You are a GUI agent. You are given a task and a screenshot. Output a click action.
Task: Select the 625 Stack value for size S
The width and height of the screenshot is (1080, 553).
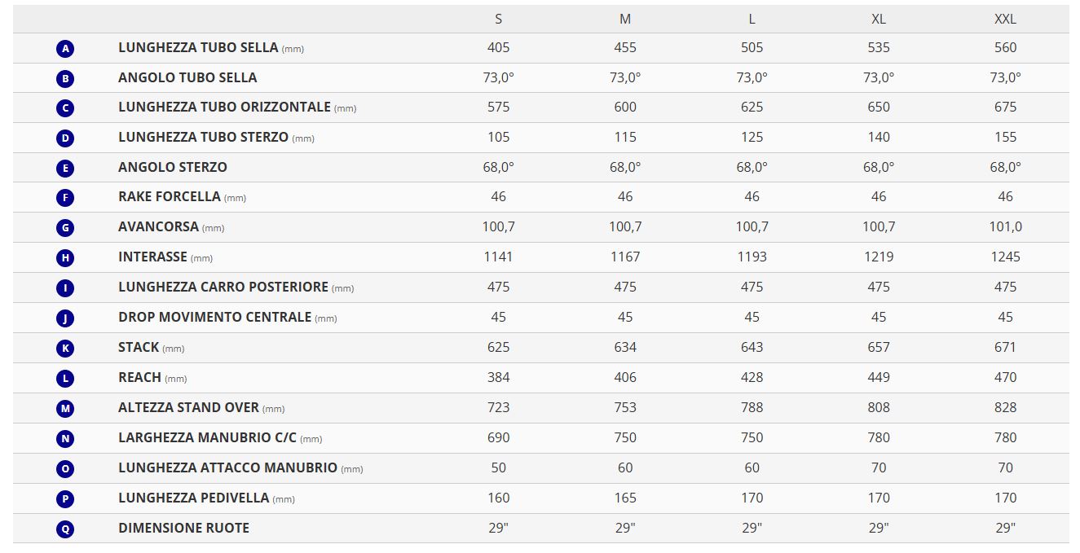tap(498, 347)
